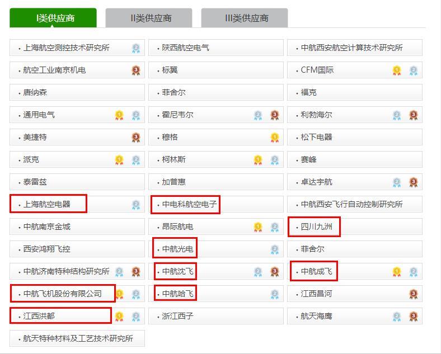
Task: Click bronze medal next to 美捷特
Action: point(136,138)
